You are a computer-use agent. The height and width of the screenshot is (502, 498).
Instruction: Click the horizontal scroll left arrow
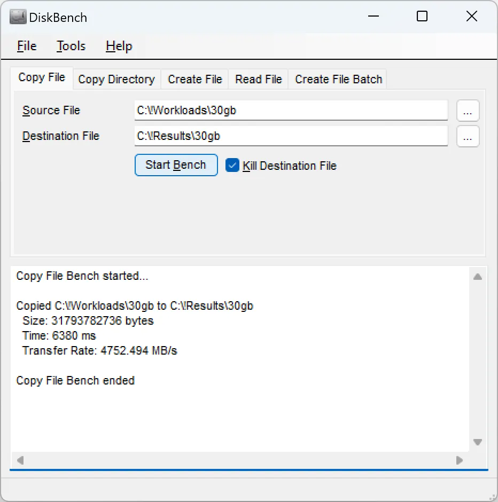point(20,460)
